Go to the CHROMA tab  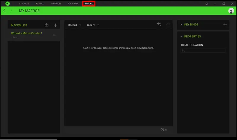click(73, 4)
